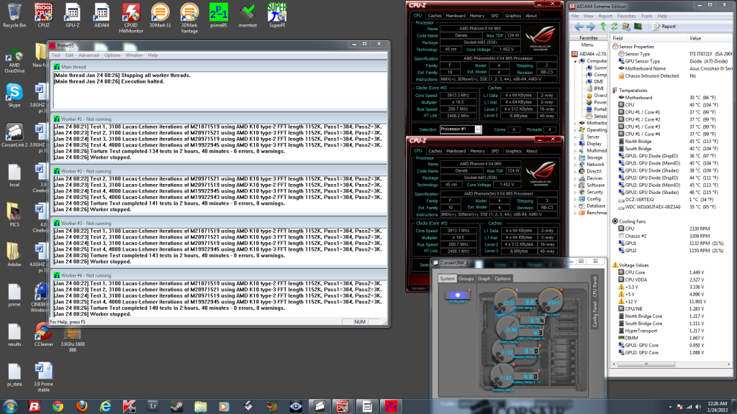This screenshot has height=414, width=737.
Task: Open the SuperPI desktop shortcut
Action: point(277,16)
